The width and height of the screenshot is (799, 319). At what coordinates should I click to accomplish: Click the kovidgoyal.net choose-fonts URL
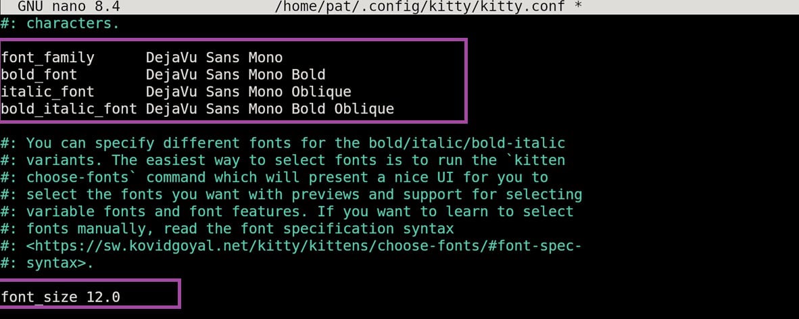point(304,246)
